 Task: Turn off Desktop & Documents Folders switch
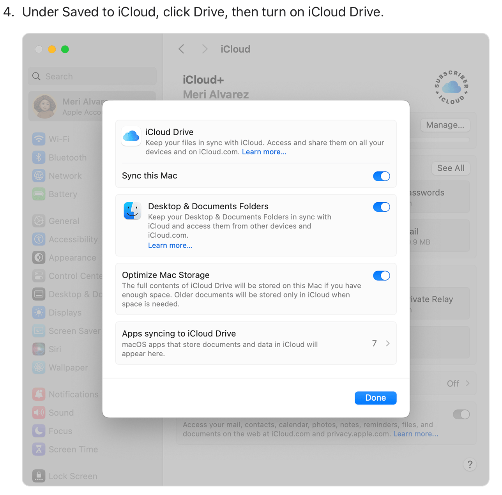(382, 207)
